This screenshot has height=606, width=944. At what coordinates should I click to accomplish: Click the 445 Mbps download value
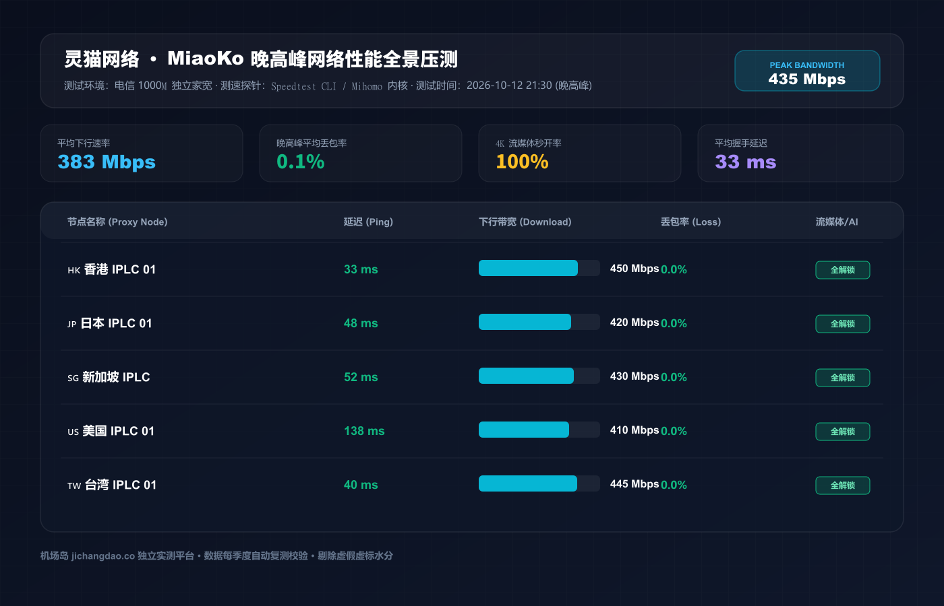coord(635,484)
